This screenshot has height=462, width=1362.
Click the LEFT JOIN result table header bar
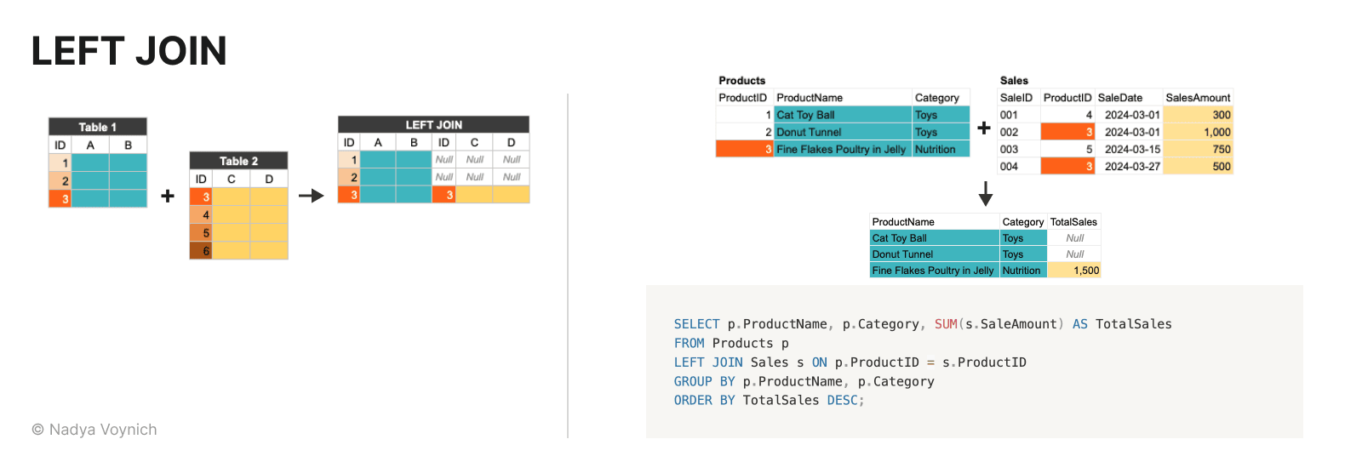pyautogui.click(x=433, y=124)
